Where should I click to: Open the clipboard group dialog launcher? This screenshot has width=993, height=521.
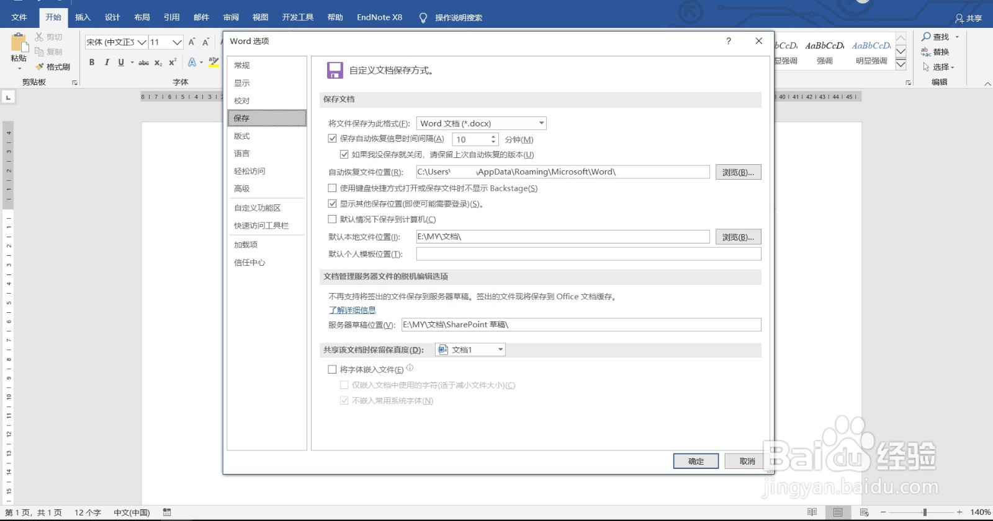(74, 82)
